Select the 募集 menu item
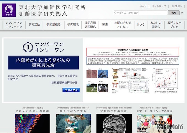Screen dimensions: 187x133 (105, 24)
